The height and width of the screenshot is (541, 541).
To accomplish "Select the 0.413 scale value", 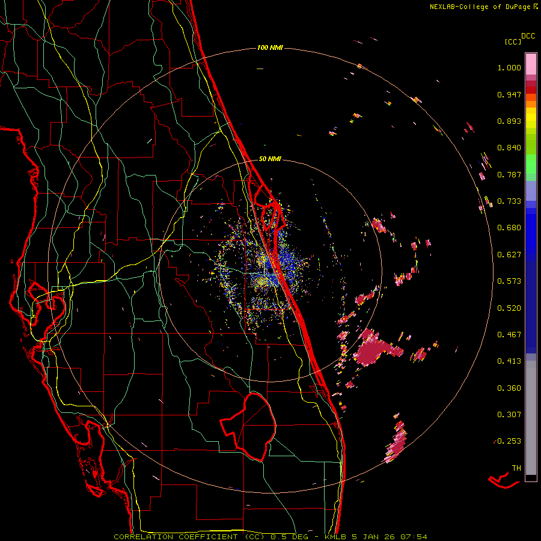I will (x=509, y=361).
